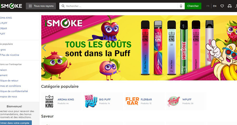
Task: Switch site language to FR
Action: (208, 6)
